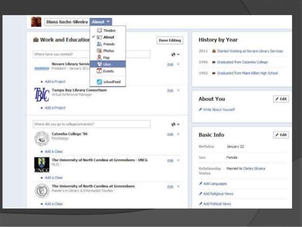Select schoolFeed in the dropdown menu
The image size is (302, 227).
click(x=107, y=82)
